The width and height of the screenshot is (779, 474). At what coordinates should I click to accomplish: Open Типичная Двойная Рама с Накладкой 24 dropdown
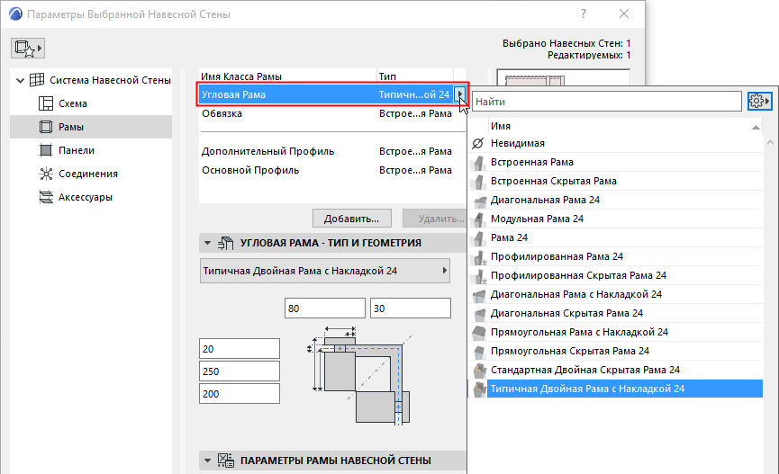point(325,271)
